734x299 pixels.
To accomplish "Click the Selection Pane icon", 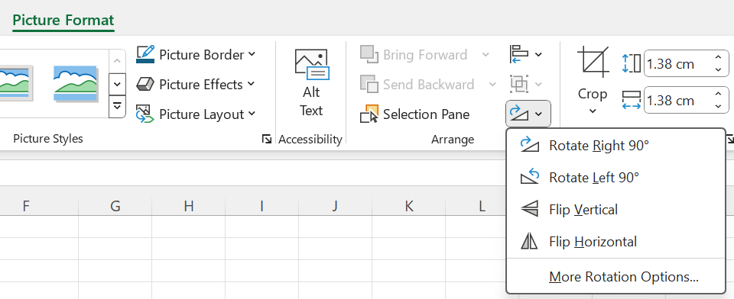I will (369, 114).
